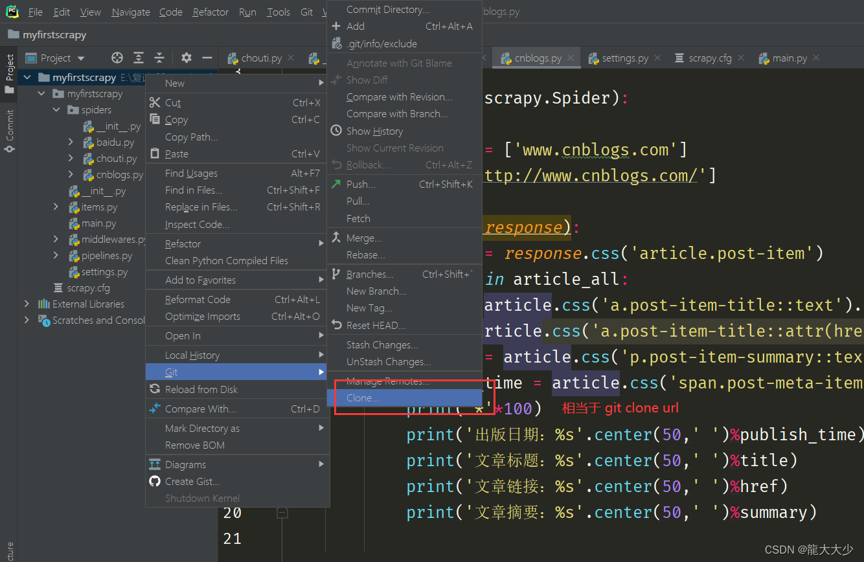Open the Run menu
This screenshot has width=864, height=562.
pyautogui.click(x=247, y=12)
